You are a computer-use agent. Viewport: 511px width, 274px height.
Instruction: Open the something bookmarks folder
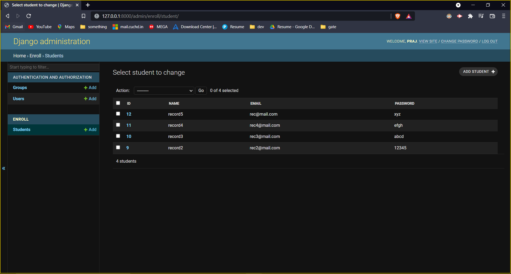(93, 27)
